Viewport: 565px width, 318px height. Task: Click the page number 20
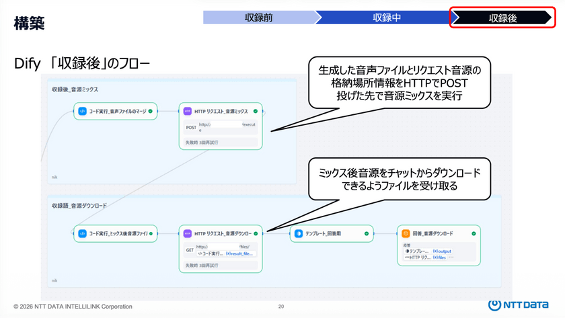281,307
